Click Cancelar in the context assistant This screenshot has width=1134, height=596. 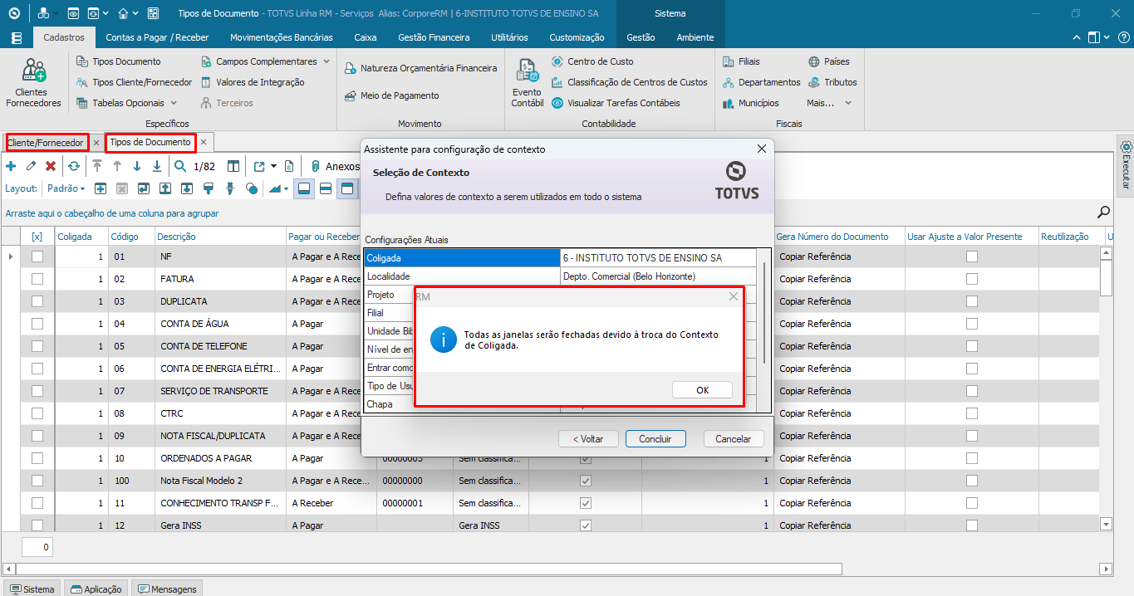click(734, 439)
